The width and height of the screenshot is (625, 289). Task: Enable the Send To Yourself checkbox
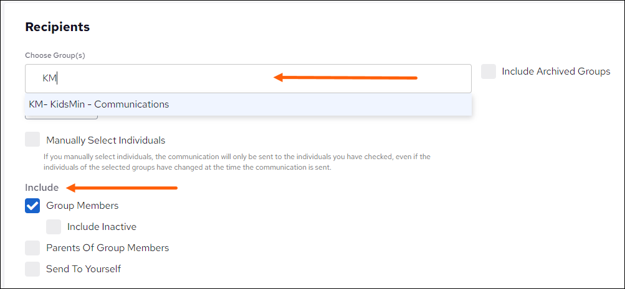[x=32, y=269]
